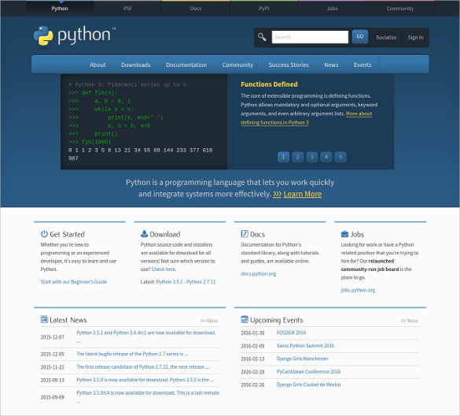Click the Latest News heading
This screenshot has width=460, height=416.
pos(68,320)
